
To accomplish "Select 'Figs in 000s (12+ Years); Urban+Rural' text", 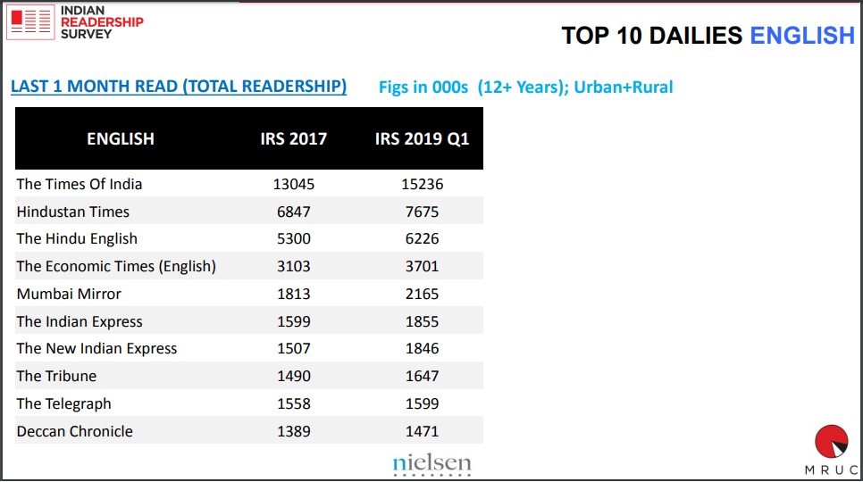I will coord(525,87).
